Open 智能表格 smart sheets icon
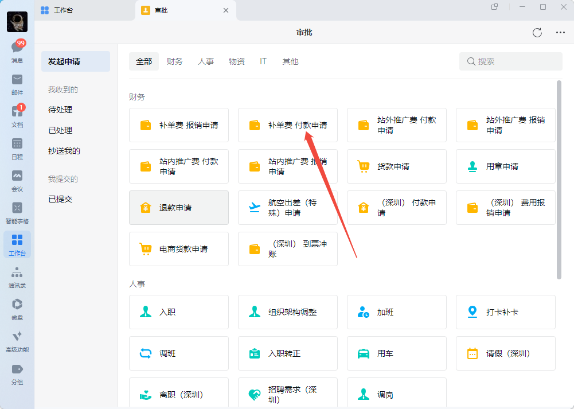 coord(17,212)
